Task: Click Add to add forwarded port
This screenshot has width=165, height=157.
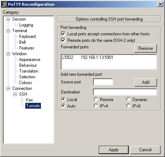Action: (145, 82)
